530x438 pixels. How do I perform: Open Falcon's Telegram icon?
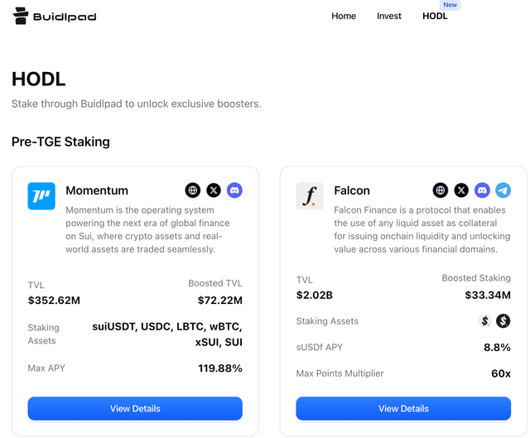pyautogui.click(x=503, y=190)
